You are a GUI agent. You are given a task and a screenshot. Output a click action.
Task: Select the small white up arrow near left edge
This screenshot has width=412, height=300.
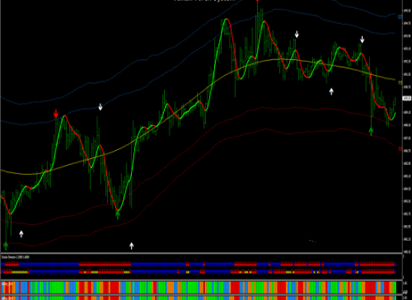point(21,234)
